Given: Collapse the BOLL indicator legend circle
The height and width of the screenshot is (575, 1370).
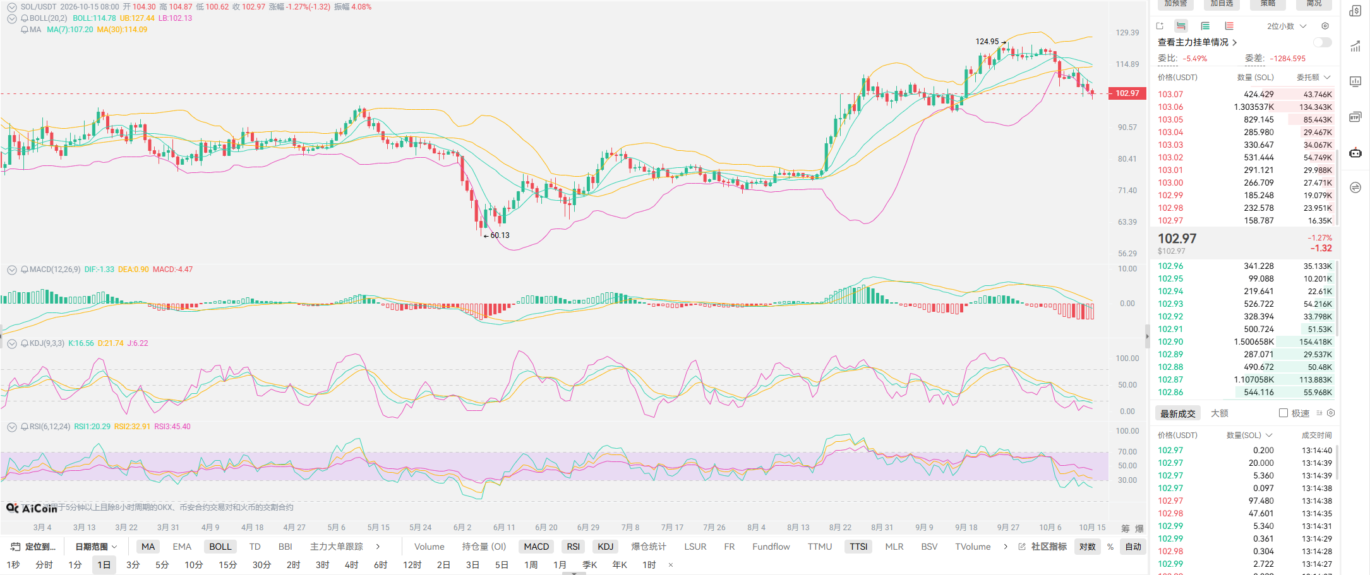Looking at the screenshot, I should (x=12, y=18).
